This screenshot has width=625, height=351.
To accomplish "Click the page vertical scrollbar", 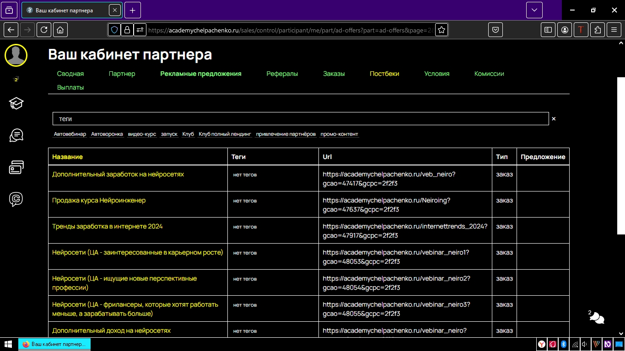I will pyautogui.click(x=621, y=155).
